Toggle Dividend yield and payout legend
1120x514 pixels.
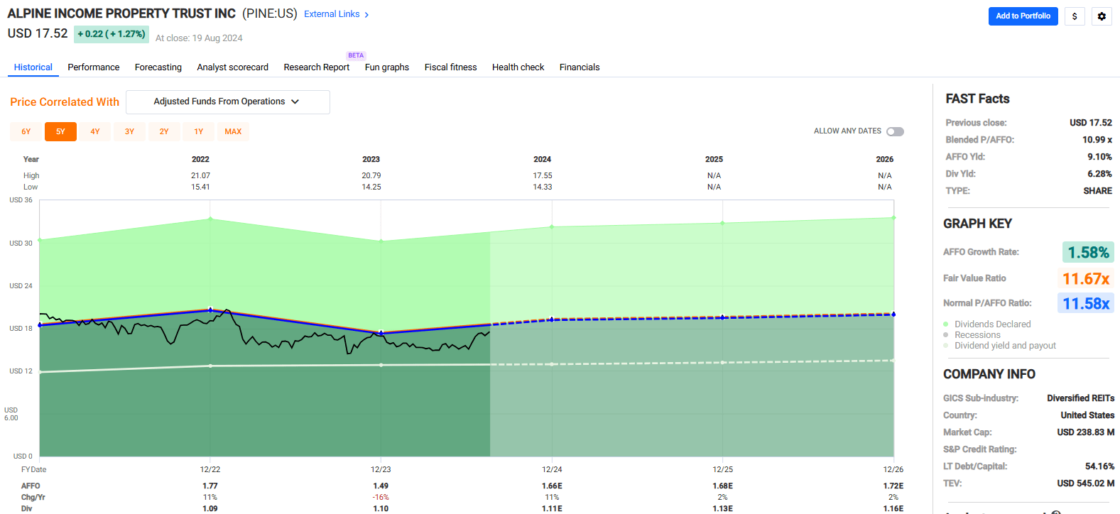pyautogui.click(x=945, y=346)
